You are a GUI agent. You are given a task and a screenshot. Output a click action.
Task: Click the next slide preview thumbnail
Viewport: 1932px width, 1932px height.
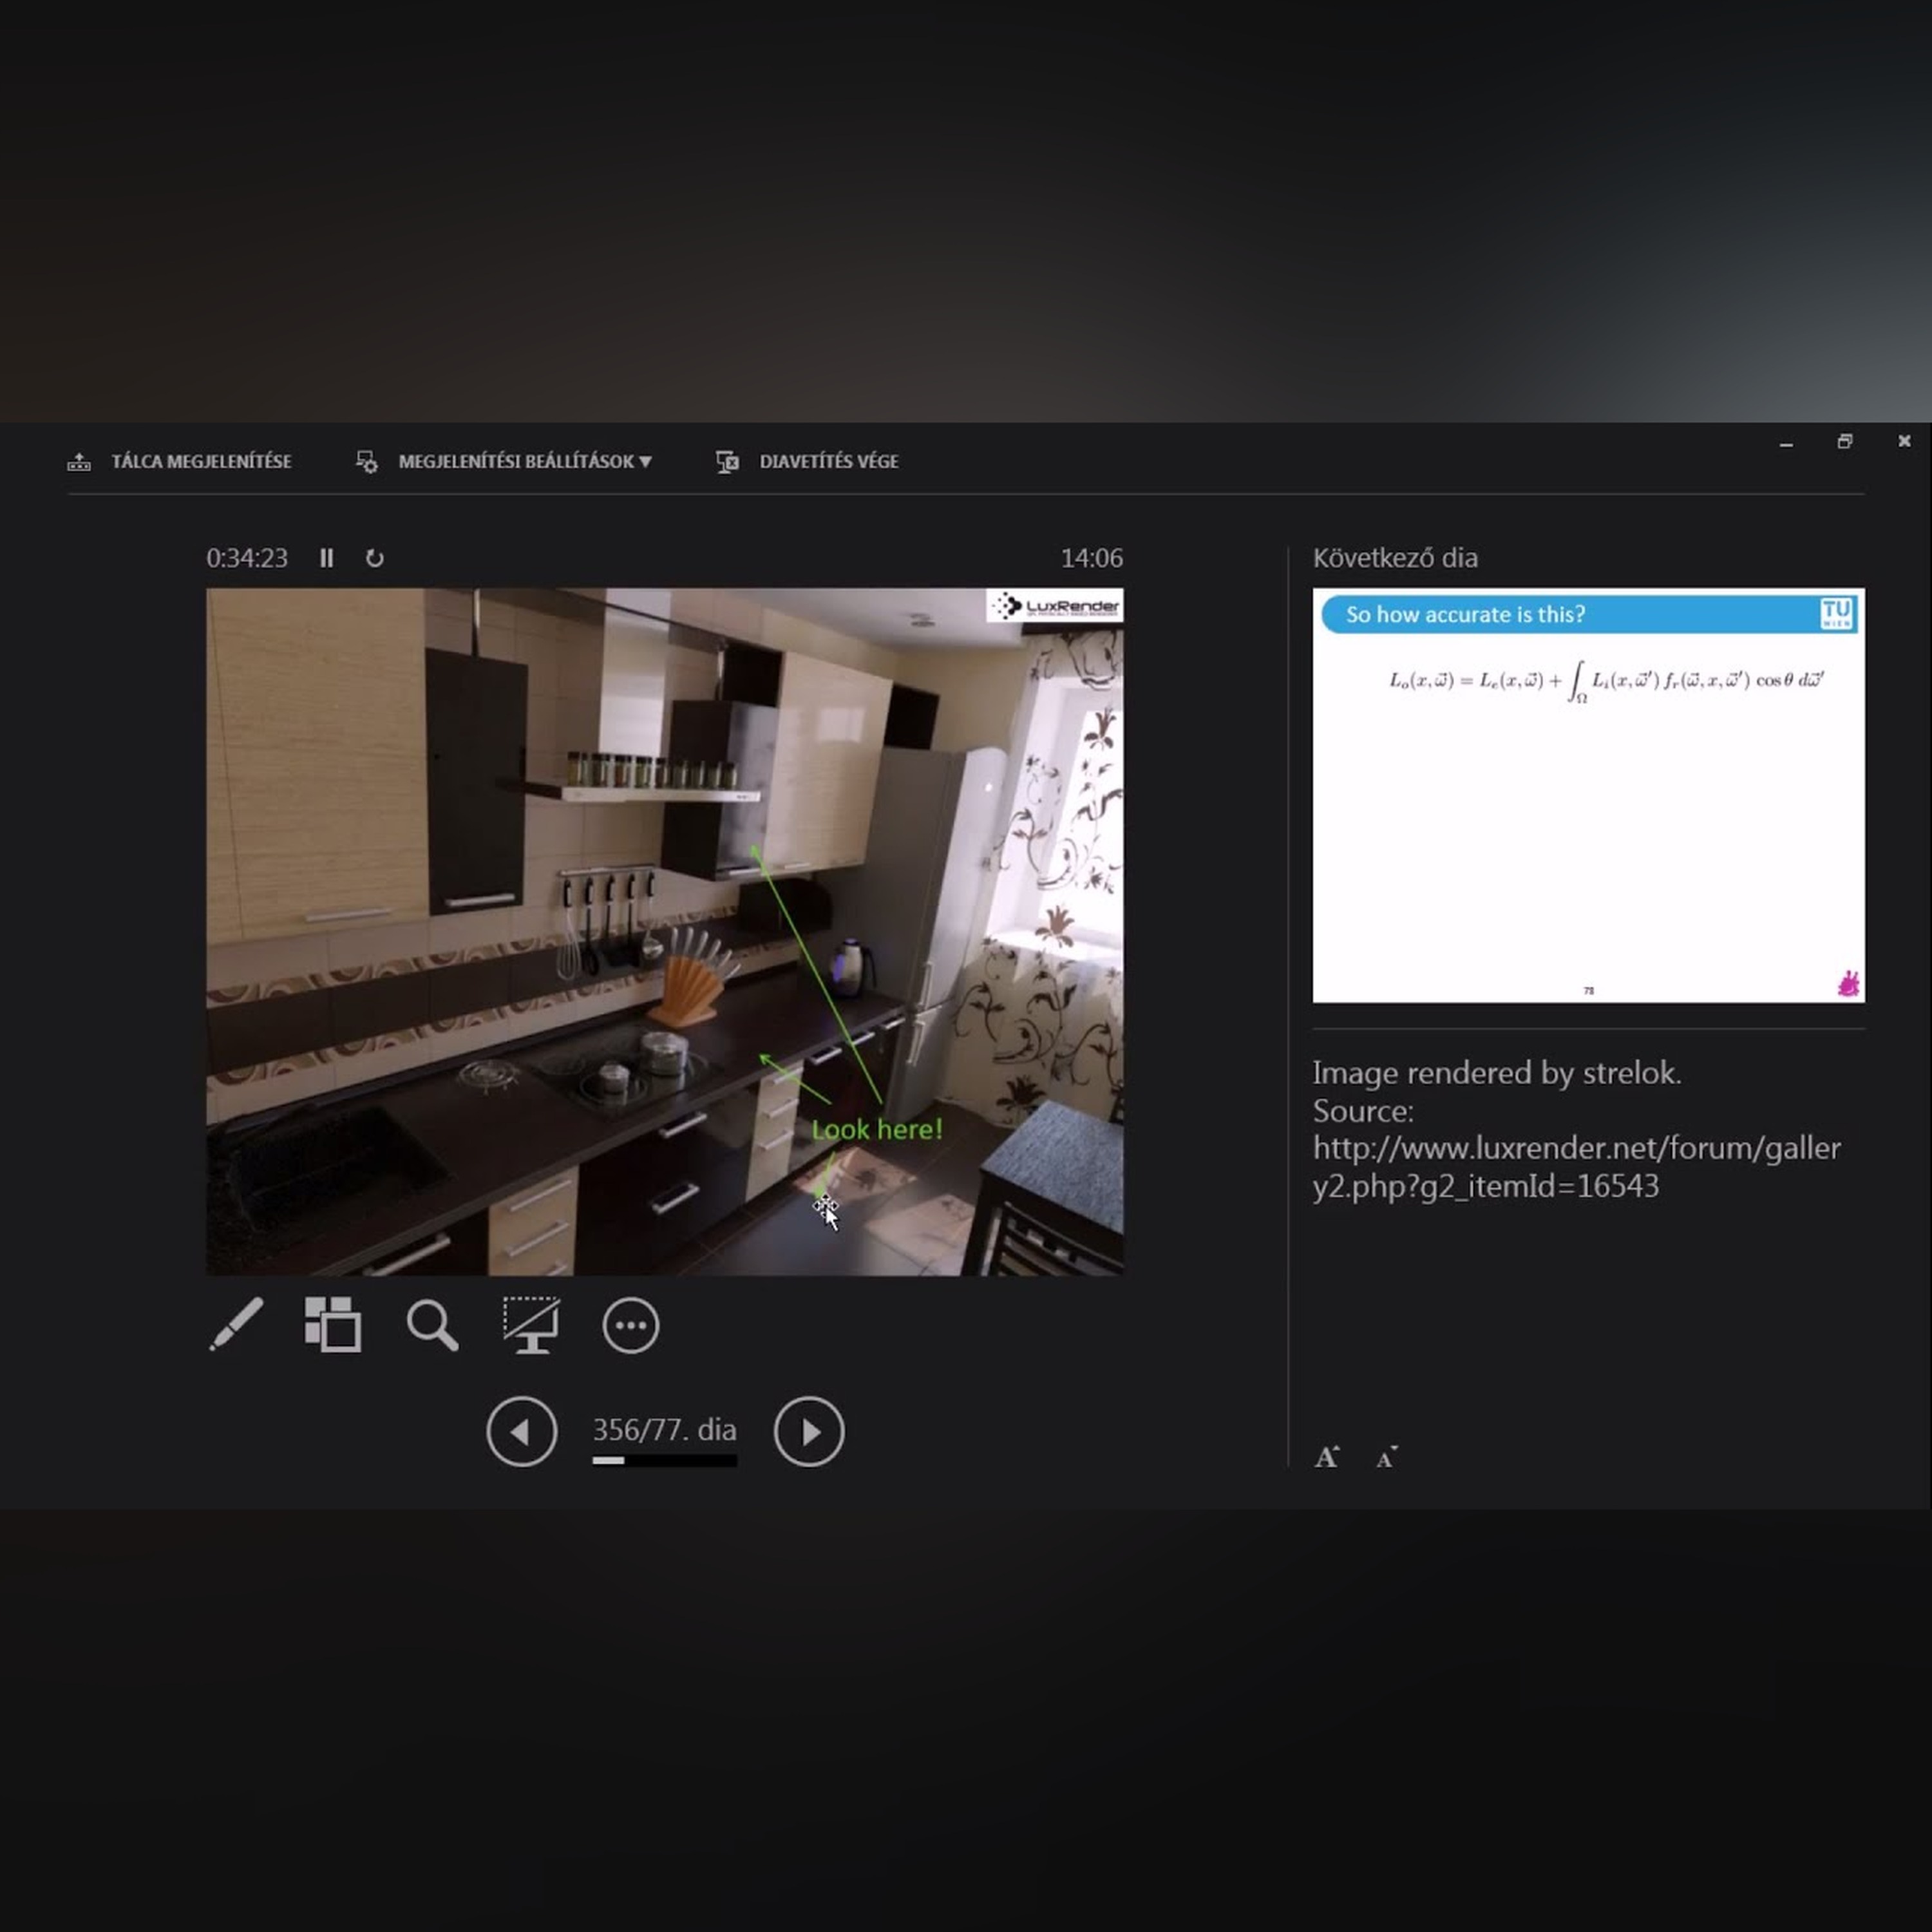(x=1588, y=795)
